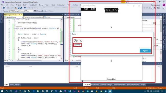Click the Open File icon in the toolbar
The height and width of the screenshot is (93, 166).
(16, 8)
